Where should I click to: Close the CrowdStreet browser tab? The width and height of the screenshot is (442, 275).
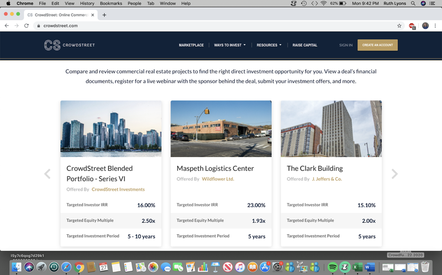click(x=93, y=15)
